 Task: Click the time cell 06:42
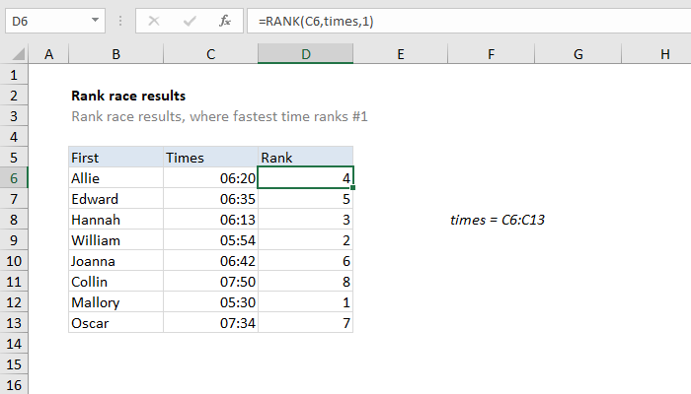(x=210, y=261)
